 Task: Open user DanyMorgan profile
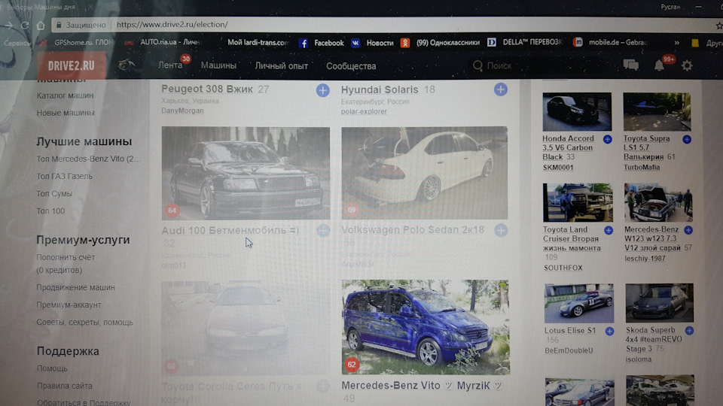182,111
